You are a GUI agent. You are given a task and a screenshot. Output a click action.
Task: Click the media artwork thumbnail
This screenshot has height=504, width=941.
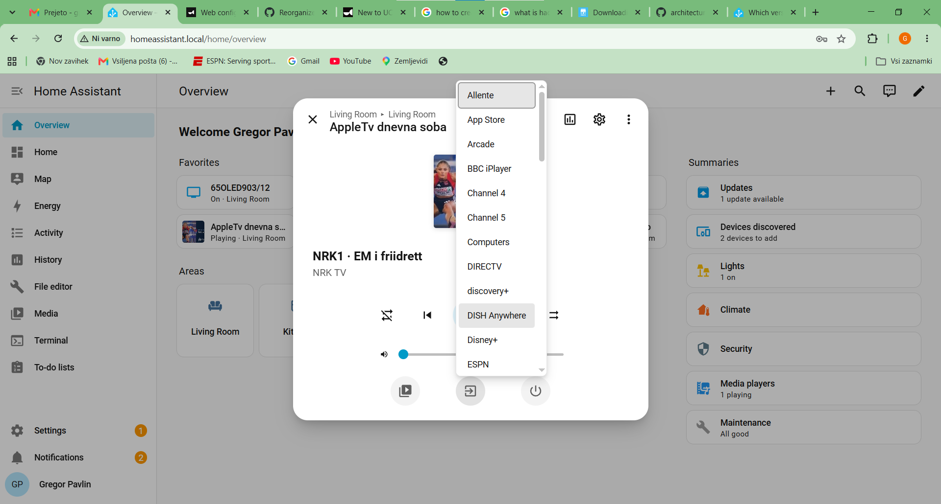tap(445, 191)
